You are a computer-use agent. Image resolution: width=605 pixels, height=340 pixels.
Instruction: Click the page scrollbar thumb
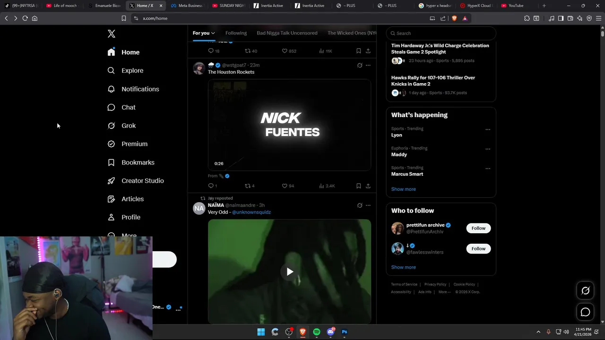click(603, 34)
